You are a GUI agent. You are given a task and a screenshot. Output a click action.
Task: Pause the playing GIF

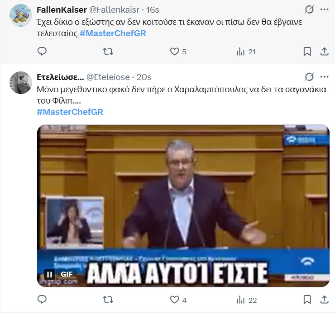[x=49, y=274]
